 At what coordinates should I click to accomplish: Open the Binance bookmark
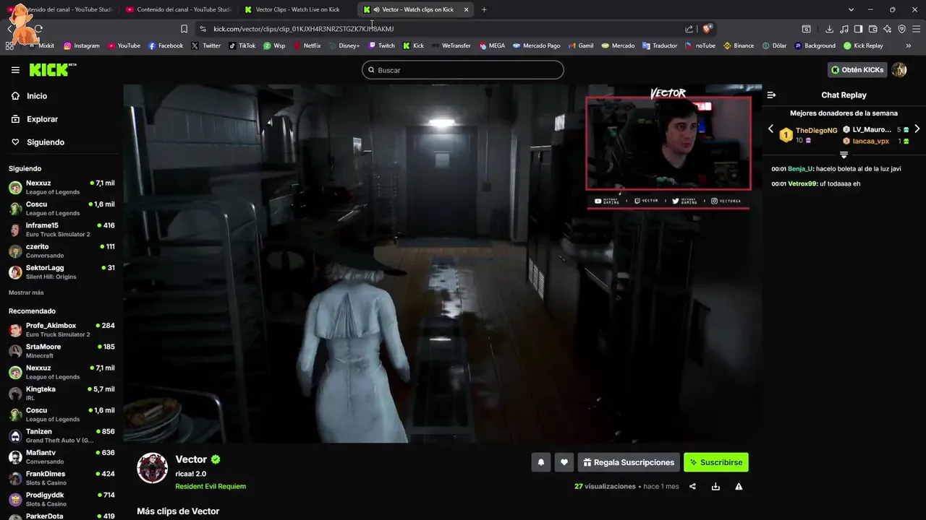pyautogui.click(x=738, y=45)
